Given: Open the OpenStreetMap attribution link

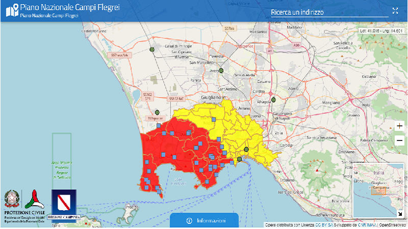Looking at the screenshot, I should 394,225.
